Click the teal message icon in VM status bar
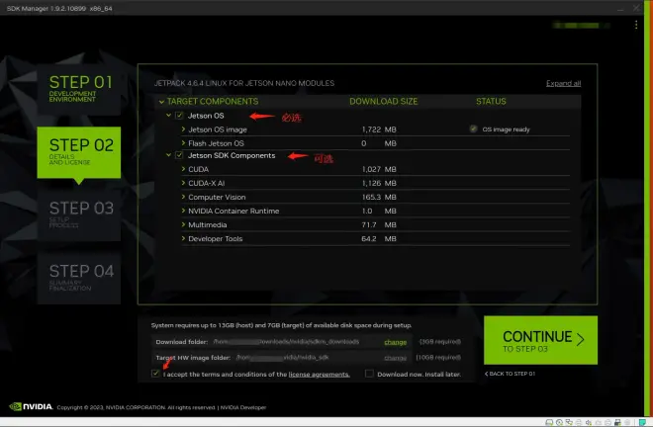This screenshot has height=427, width=653. pos(642,422)
